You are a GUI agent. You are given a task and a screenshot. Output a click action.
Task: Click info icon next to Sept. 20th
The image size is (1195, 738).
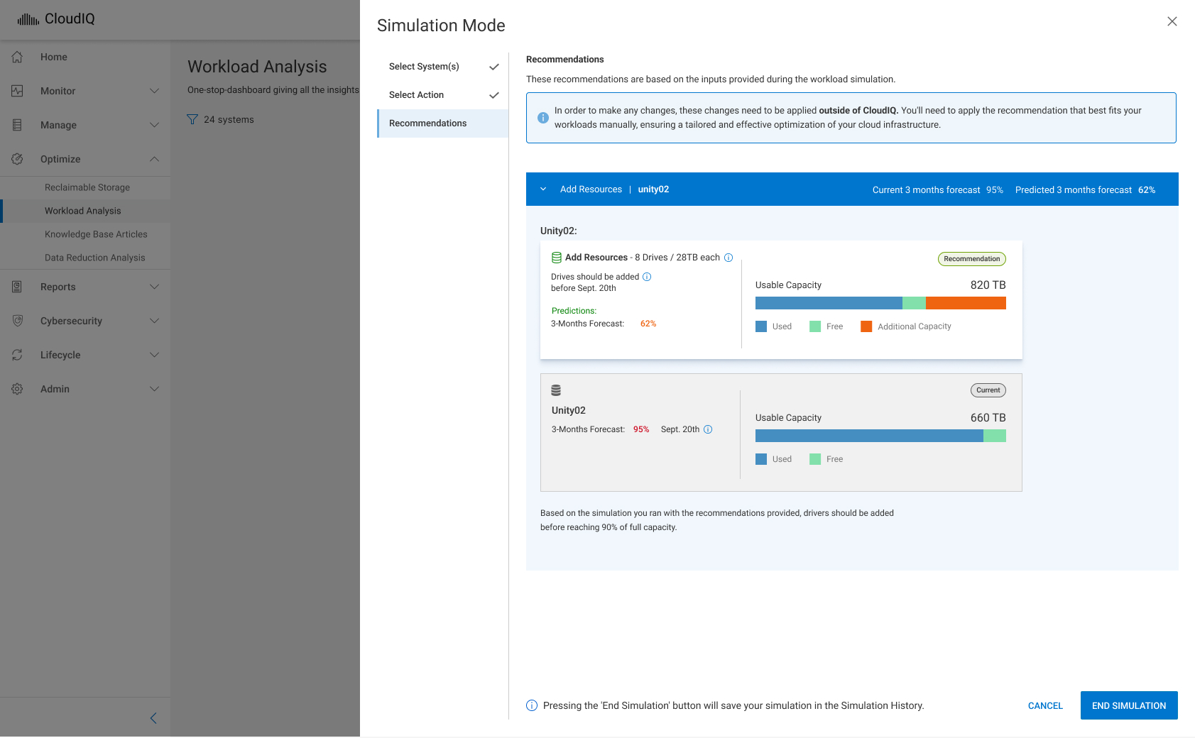(708, 429)
